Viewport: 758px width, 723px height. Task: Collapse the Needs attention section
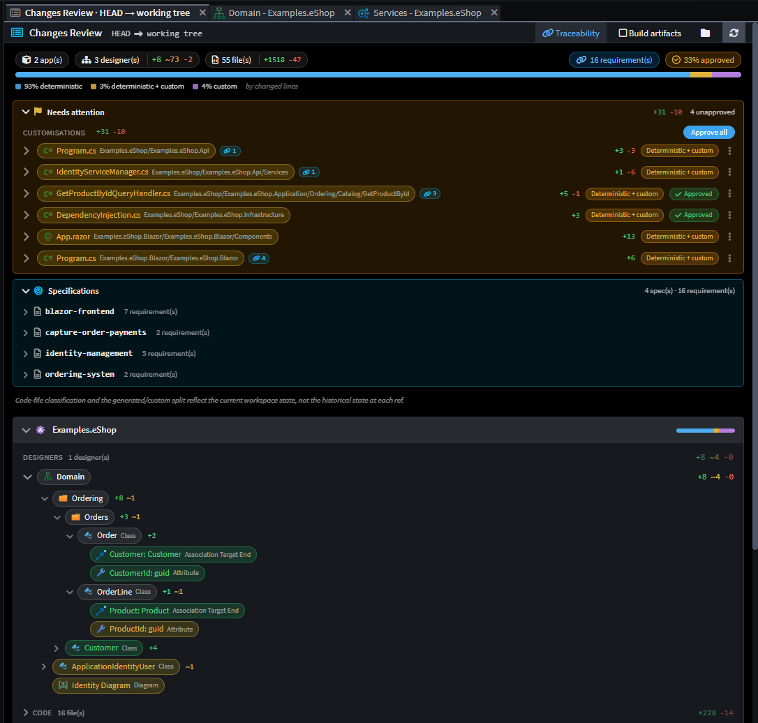[x=26, y=112]
